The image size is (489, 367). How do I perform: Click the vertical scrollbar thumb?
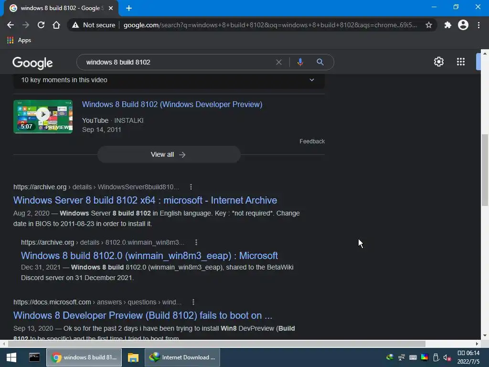(484, 170)
